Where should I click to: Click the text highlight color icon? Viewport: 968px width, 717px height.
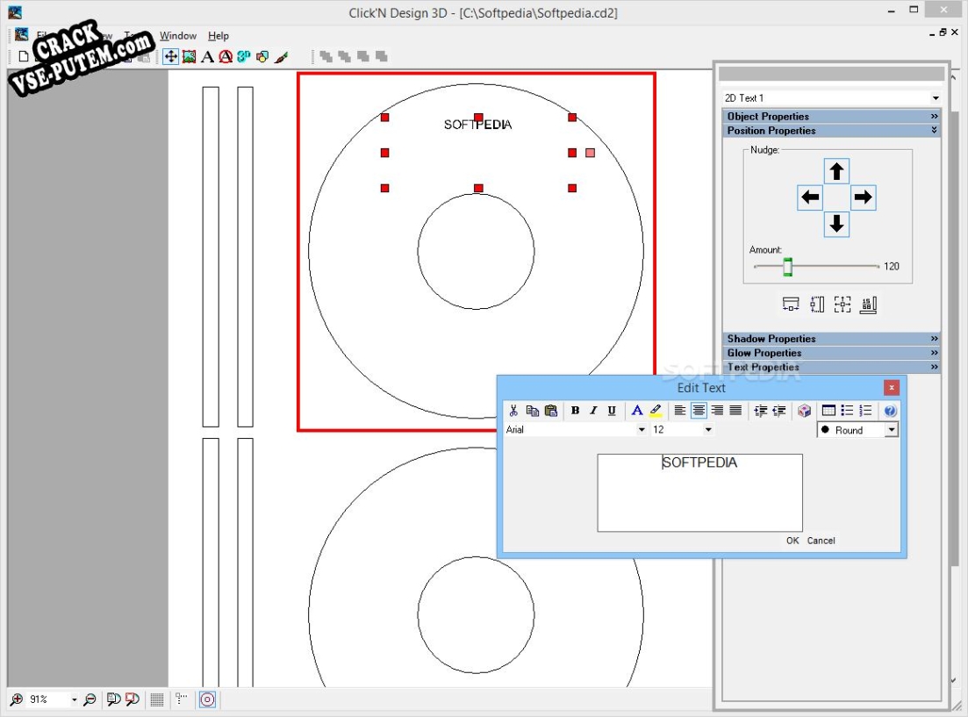(x=656, y=411)
